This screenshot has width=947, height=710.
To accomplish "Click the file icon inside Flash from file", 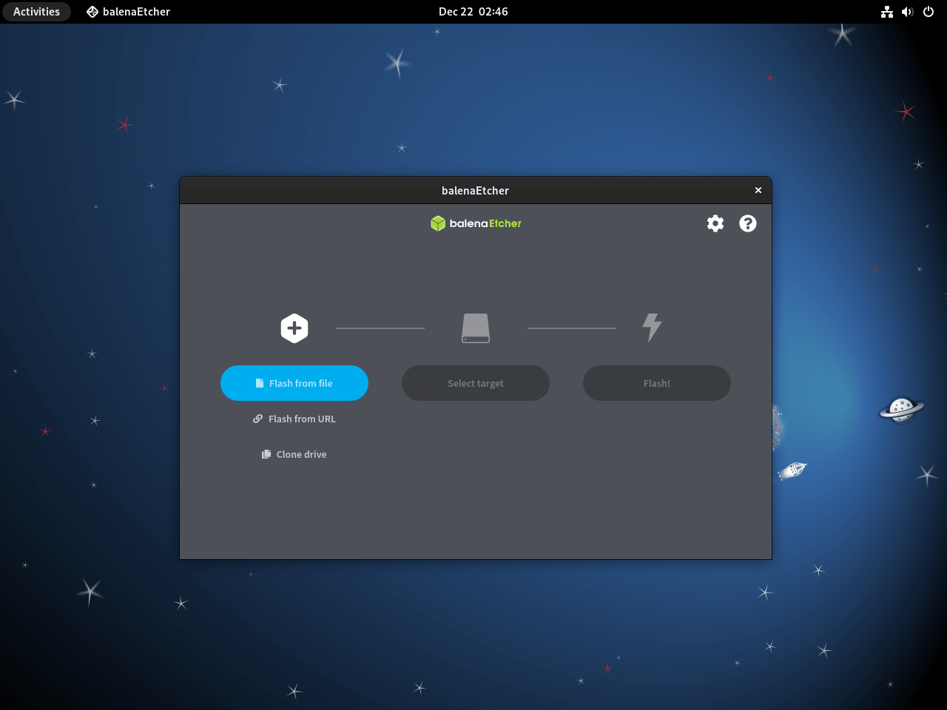I will point(258,383).
